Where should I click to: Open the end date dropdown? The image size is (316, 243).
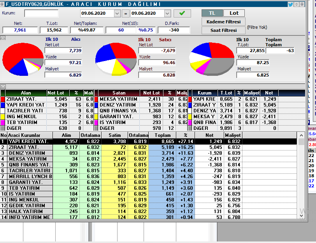[167, 14]
